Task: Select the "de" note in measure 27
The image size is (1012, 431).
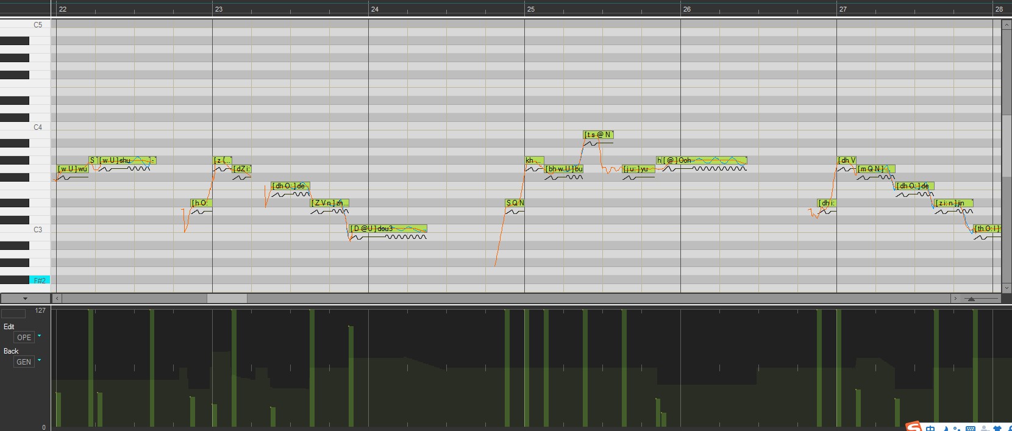Action: (x=915, y=186)
